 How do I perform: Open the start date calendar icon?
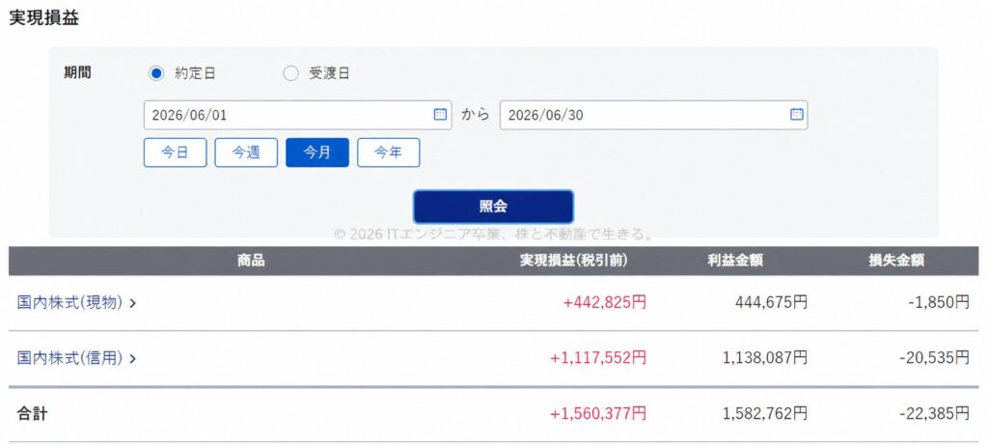(x=440, y=114)
